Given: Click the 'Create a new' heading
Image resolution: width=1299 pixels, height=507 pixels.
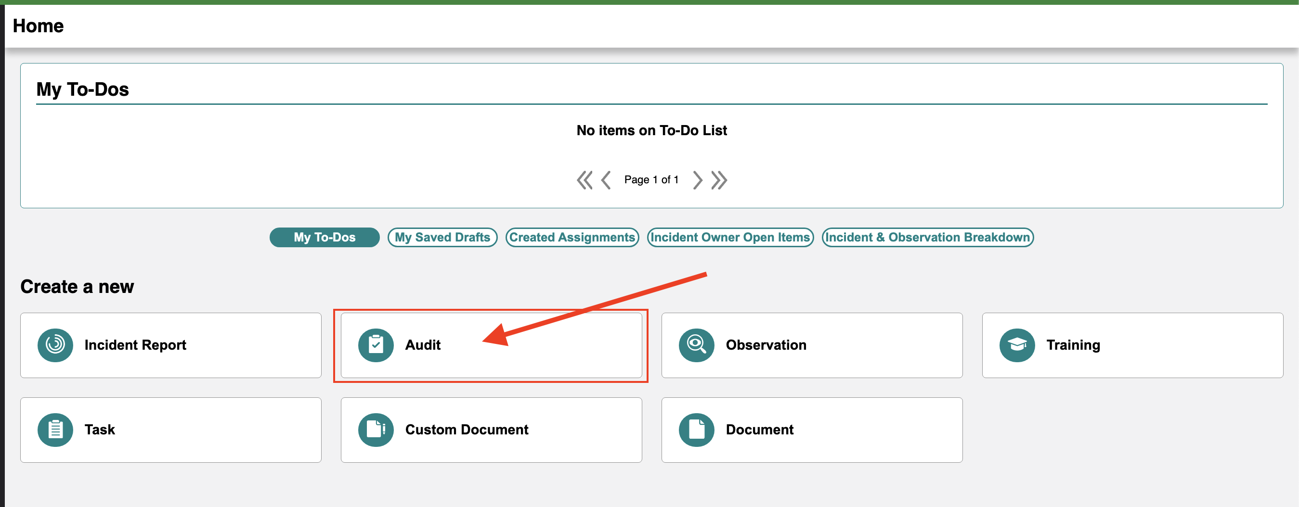Looking at the screenshot, I should pyautogui.click(x=77, y=286).
